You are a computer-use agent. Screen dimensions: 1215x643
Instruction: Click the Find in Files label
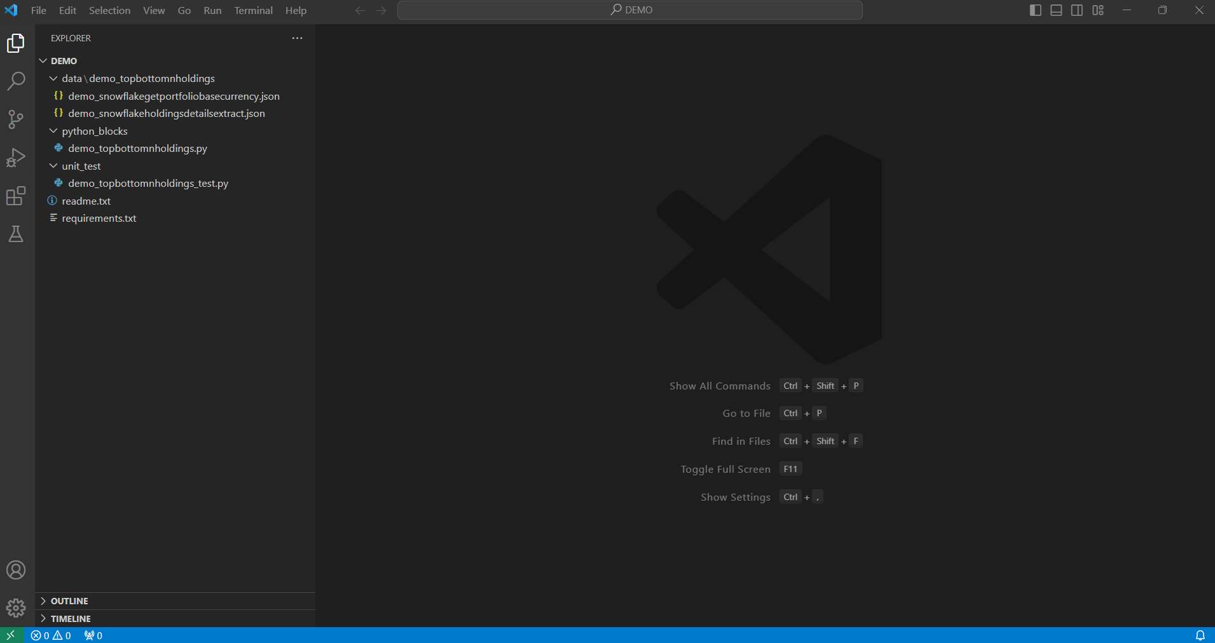pyautogui.click(x=741, y=441)
